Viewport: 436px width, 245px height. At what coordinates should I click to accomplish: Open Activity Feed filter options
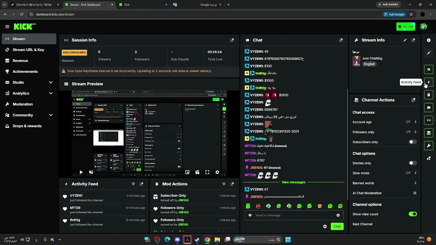133,184
